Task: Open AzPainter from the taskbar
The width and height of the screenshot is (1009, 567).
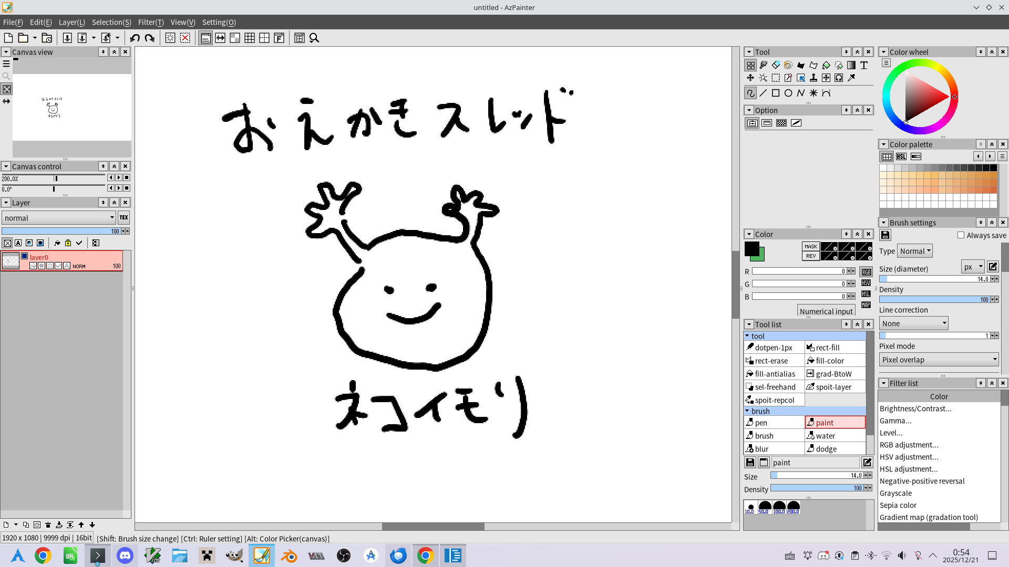Action: 261,555
